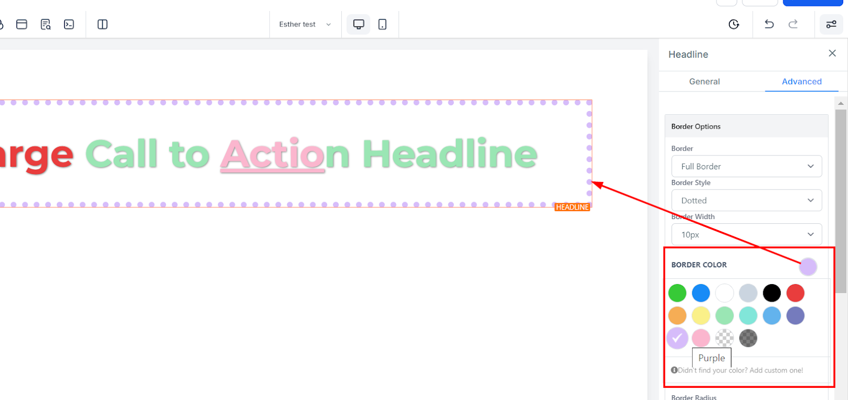Click the undo arrow icon
The width and height of the screenshot is (848, 400).
pos(769,24)
